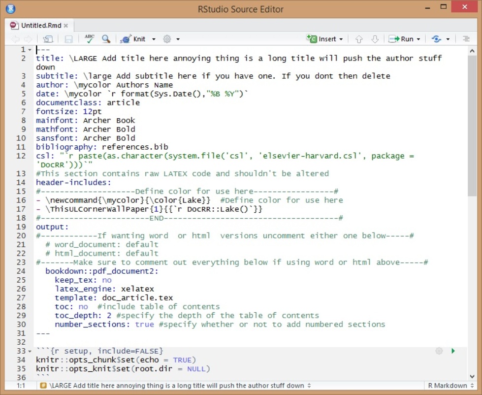Click the Run button
Image resolution: width=482 pixels, height=395 pixels.
coord(401,39)
